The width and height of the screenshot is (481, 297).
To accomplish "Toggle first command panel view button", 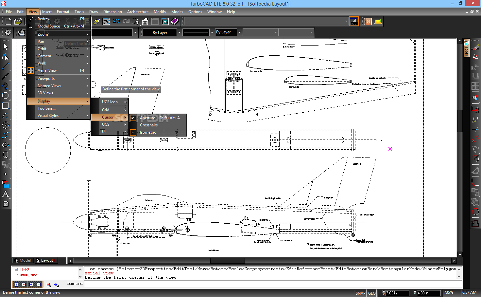I will 16,284.
